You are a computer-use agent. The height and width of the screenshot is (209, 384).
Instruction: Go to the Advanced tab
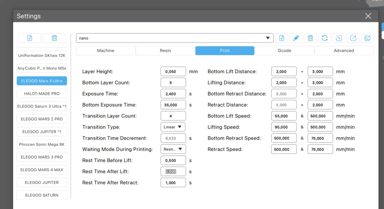pos(343,51)
